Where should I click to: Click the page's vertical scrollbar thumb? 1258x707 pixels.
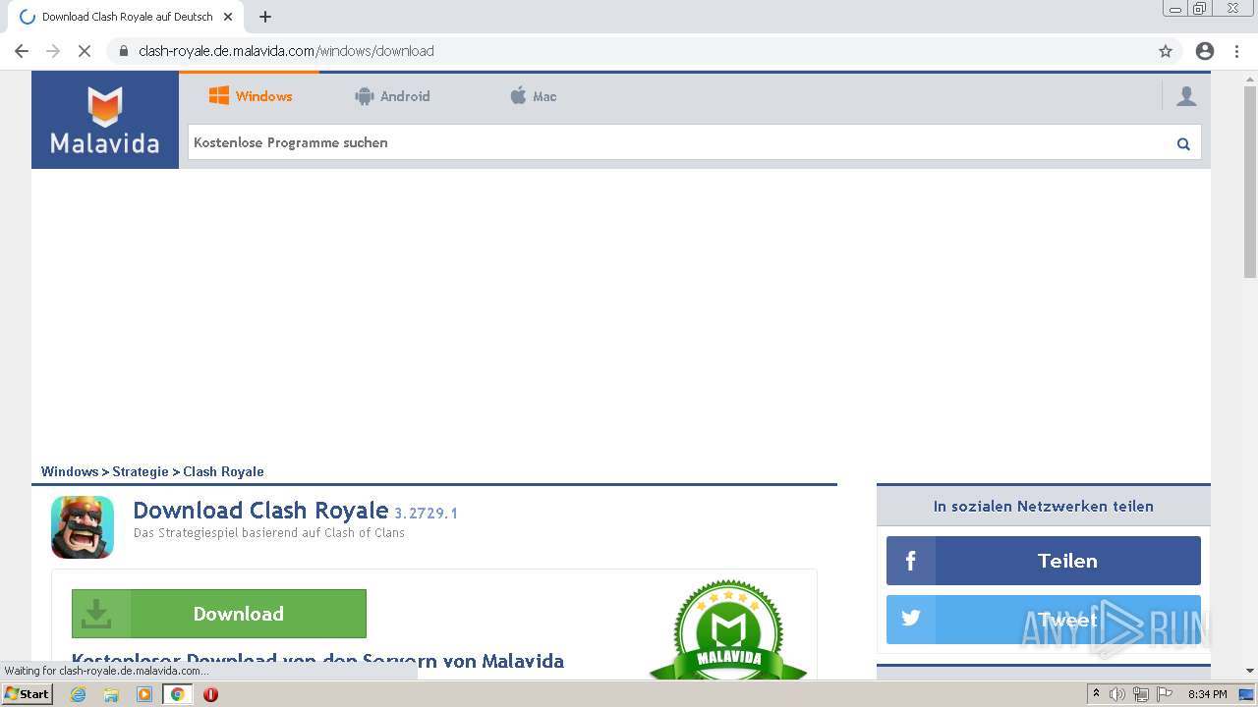point(1250,182)
